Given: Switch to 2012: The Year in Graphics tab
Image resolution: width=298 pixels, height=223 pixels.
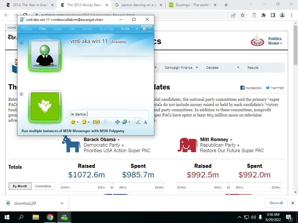Looking at the screenshot, I should [30, 5].
